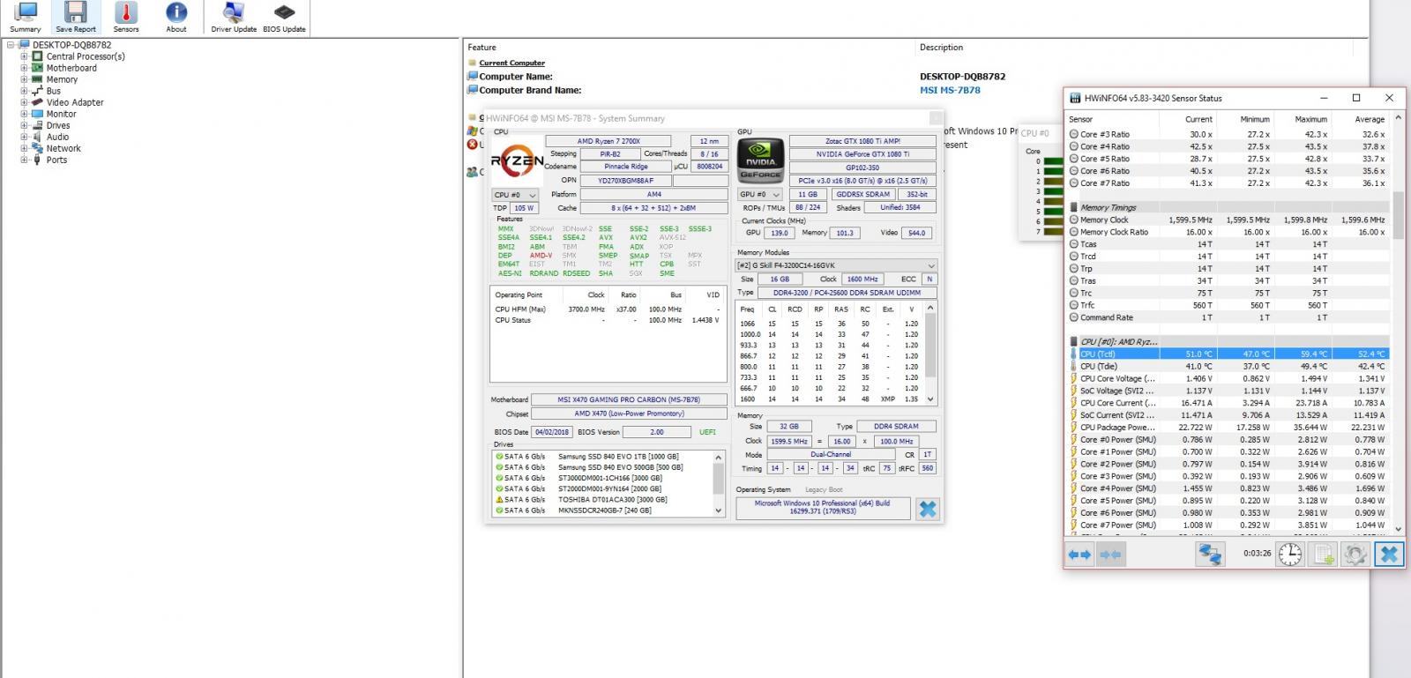Click the MSI MS-7B78 brand link
The image size is (1411, 678).
click(x=950, y=90)
